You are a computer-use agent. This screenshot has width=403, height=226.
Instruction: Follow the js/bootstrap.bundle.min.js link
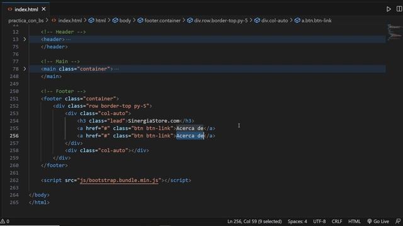tap(119, 180)
